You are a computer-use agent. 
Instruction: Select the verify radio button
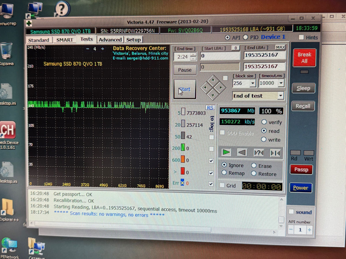pyautogui.click(x=264, y=122)
